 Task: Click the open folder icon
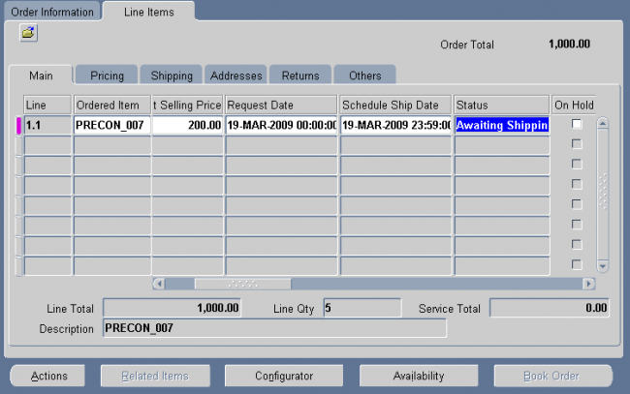[28, 33]
